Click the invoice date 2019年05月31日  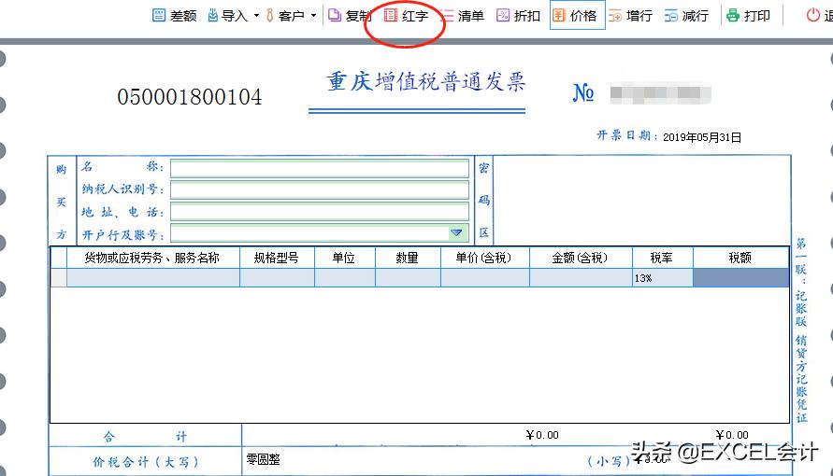click(x=702, y=137)
